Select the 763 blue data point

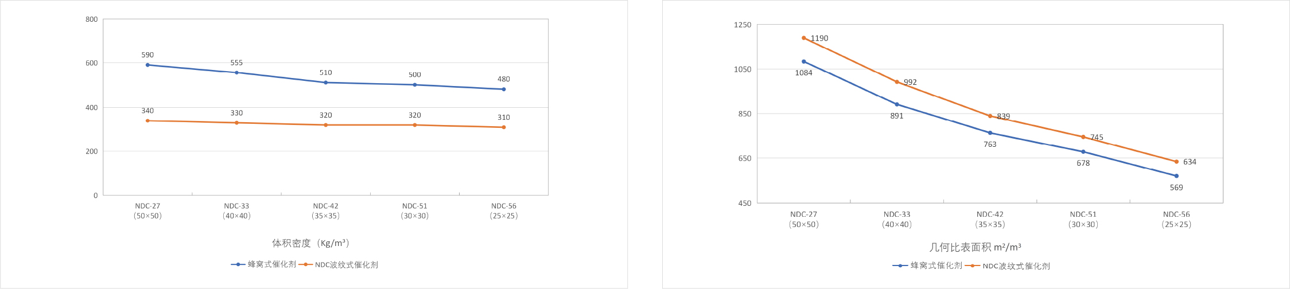coord(990,133)
